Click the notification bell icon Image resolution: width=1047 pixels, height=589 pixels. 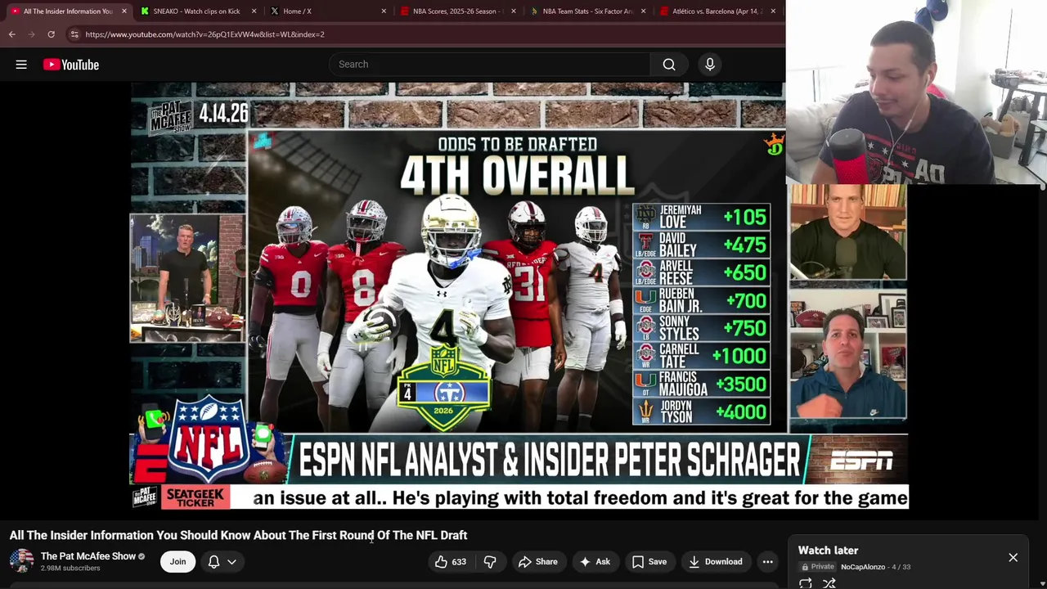coord(213,562)
